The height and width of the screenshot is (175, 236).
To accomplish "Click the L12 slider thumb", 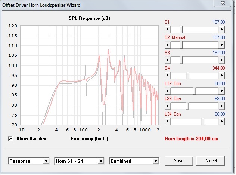I will coord(195,91).
